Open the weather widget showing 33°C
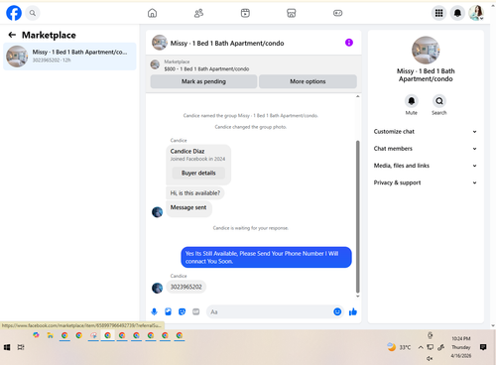Viewport: 496px width, 365px height. coord(399,347)
